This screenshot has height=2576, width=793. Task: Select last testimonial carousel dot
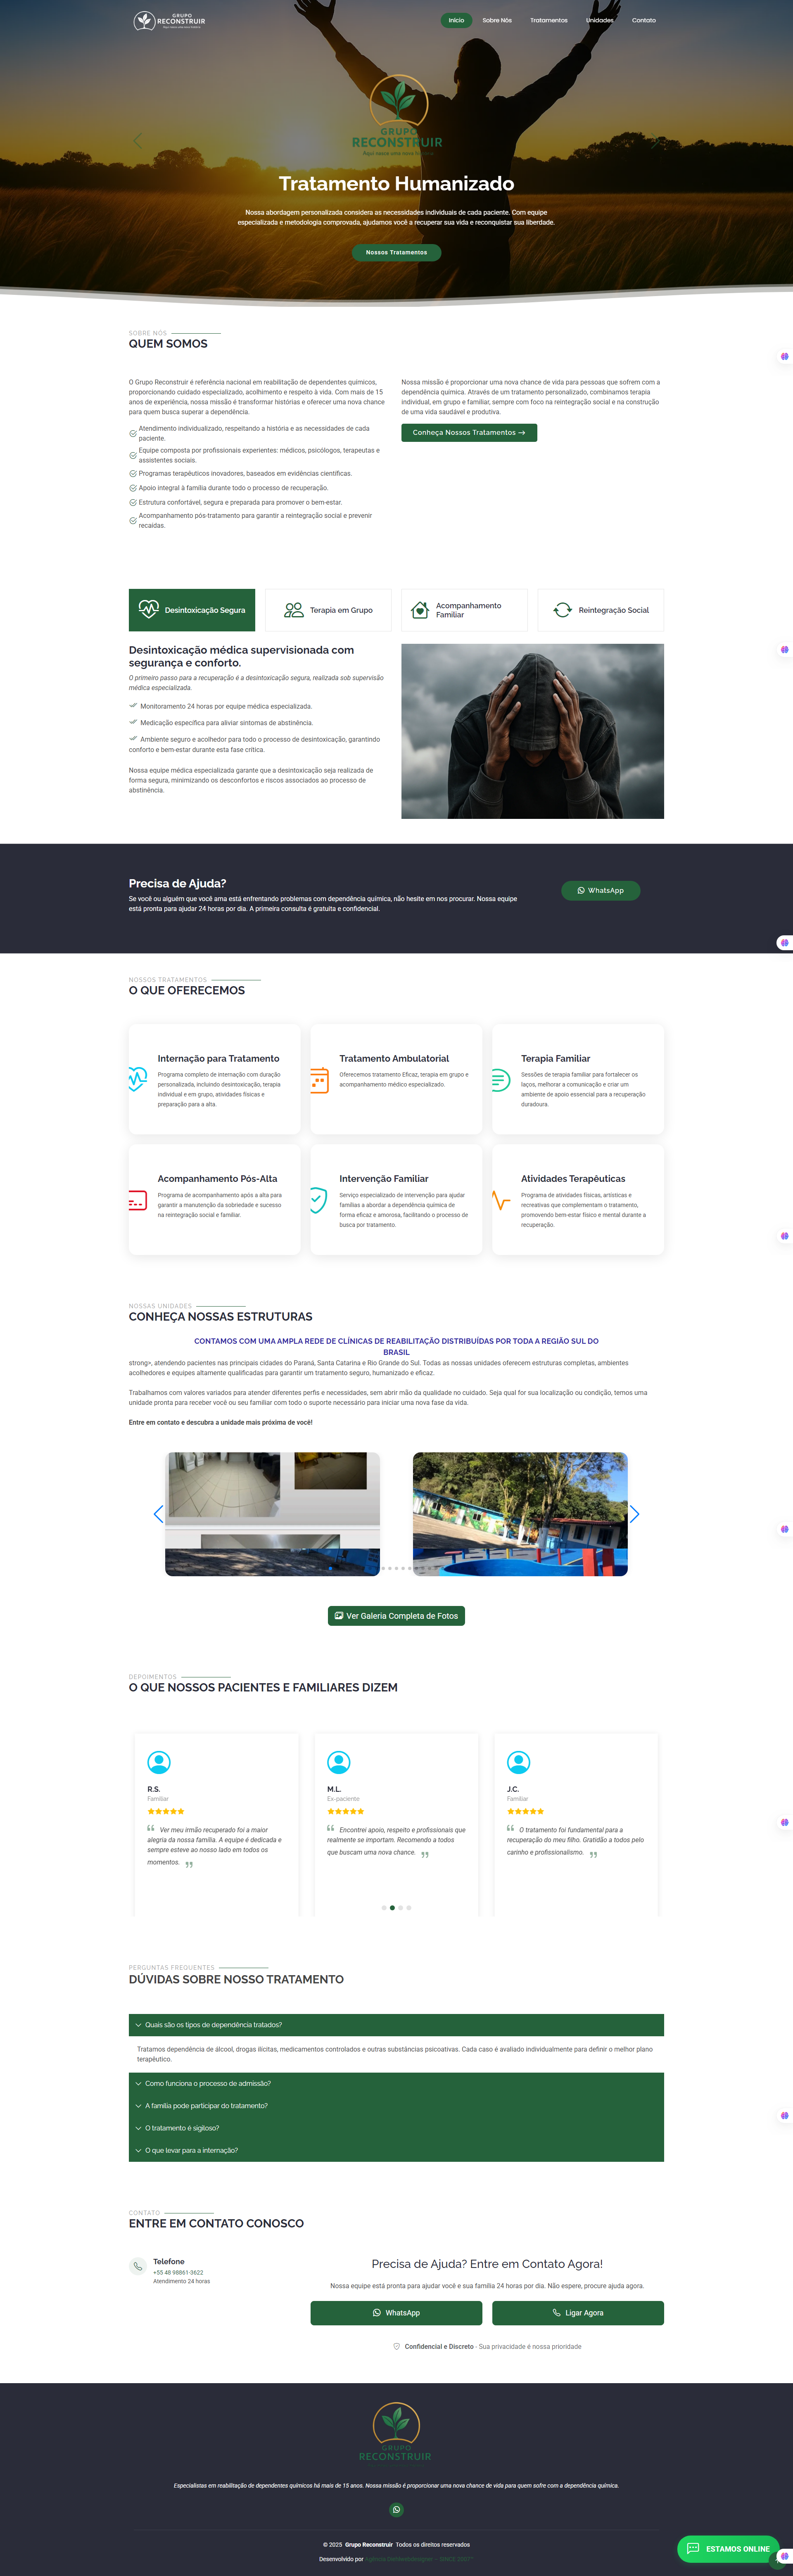tap(409, 1907)
